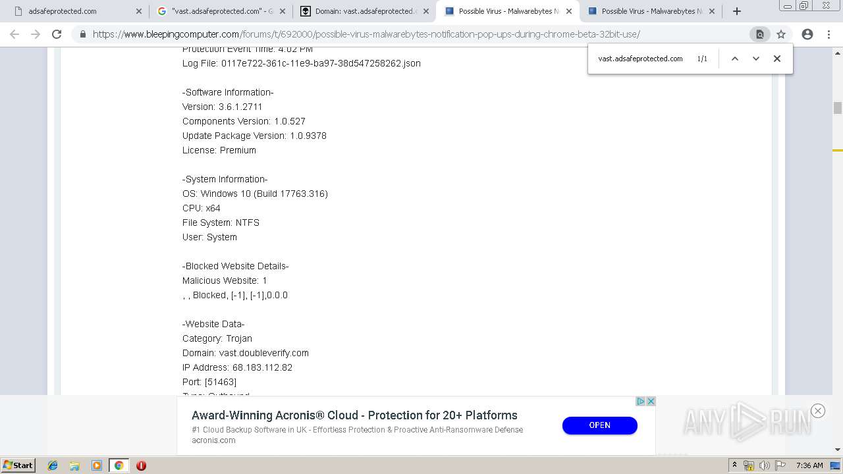843x474 pixels.
Task: Click text 'File System: NTFS'
Action: point(221,223)
